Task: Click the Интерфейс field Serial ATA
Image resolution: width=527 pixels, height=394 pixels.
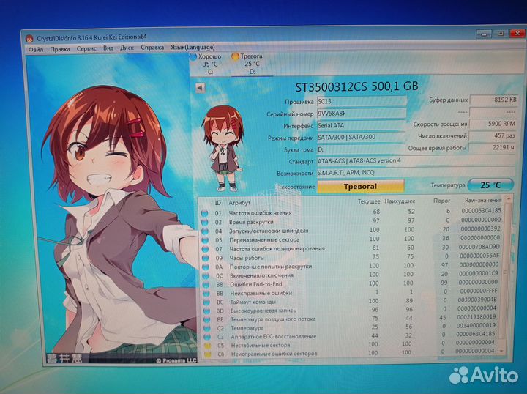Action: (362, 125)
